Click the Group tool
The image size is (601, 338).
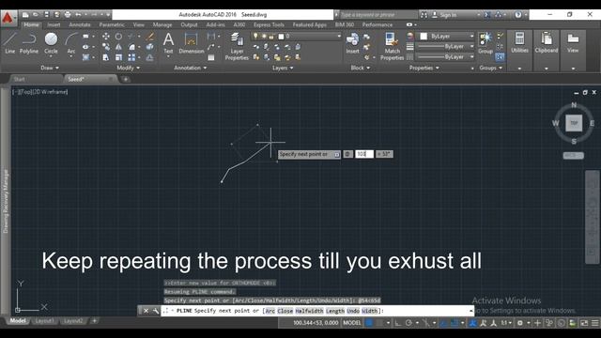tap(485, 43)
